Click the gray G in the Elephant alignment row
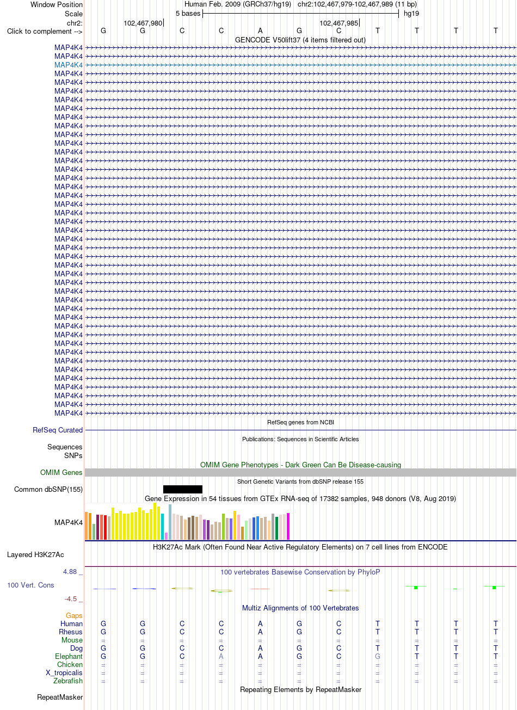Image resolution: width=517 pixels, height=710 pixels. [x=378, y=656]
